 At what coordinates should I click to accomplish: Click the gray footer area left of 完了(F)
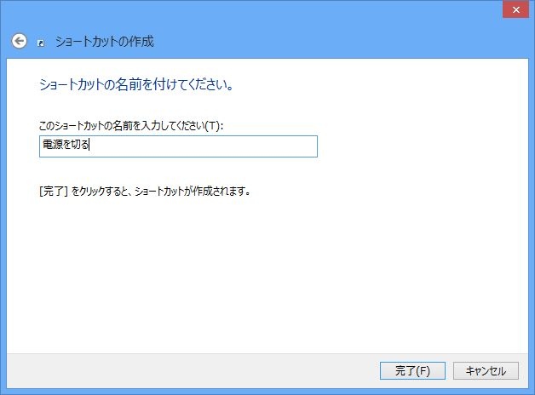(x=187, y=370)
